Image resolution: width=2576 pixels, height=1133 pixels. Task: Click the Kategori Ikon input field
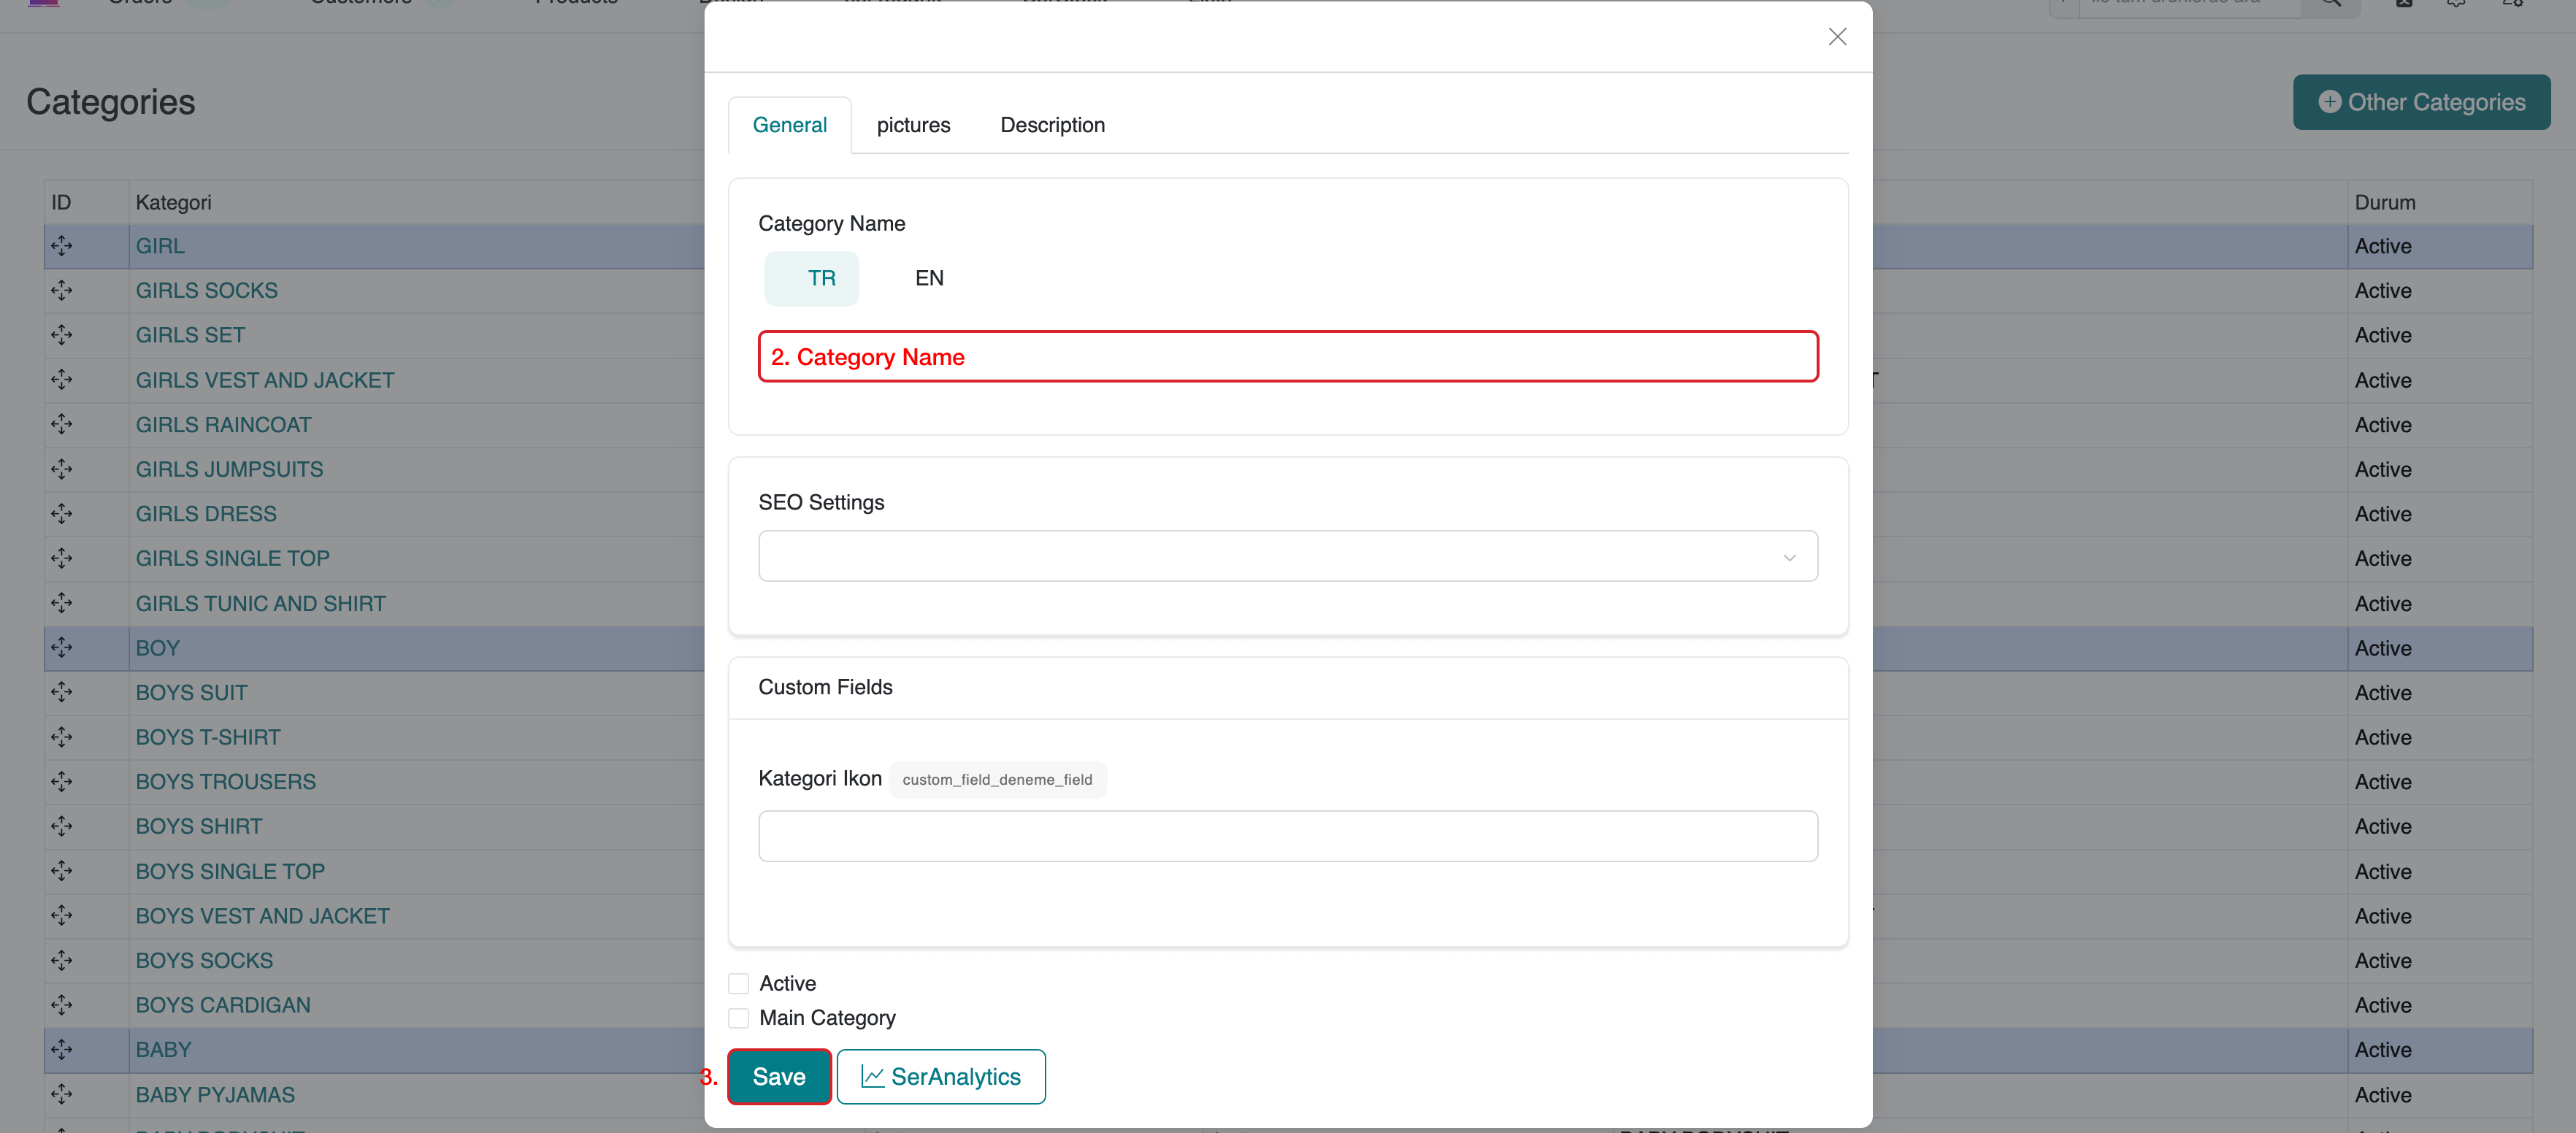1287,836
